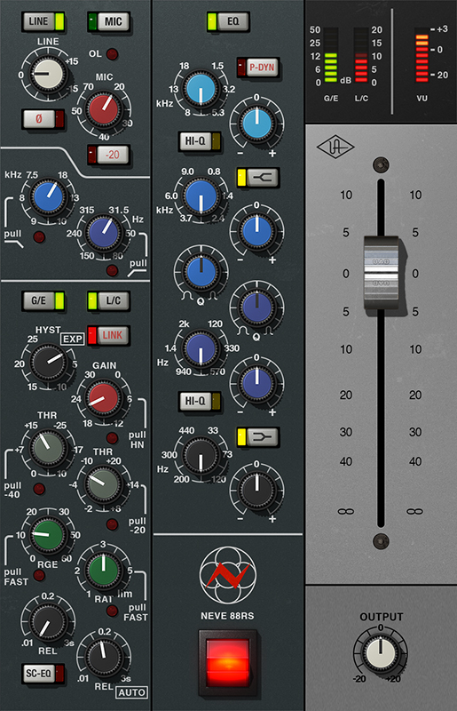This screenshot has width=457, height=711.
Task: Click the HYST hysteresis knob
Action: (47, 363)
